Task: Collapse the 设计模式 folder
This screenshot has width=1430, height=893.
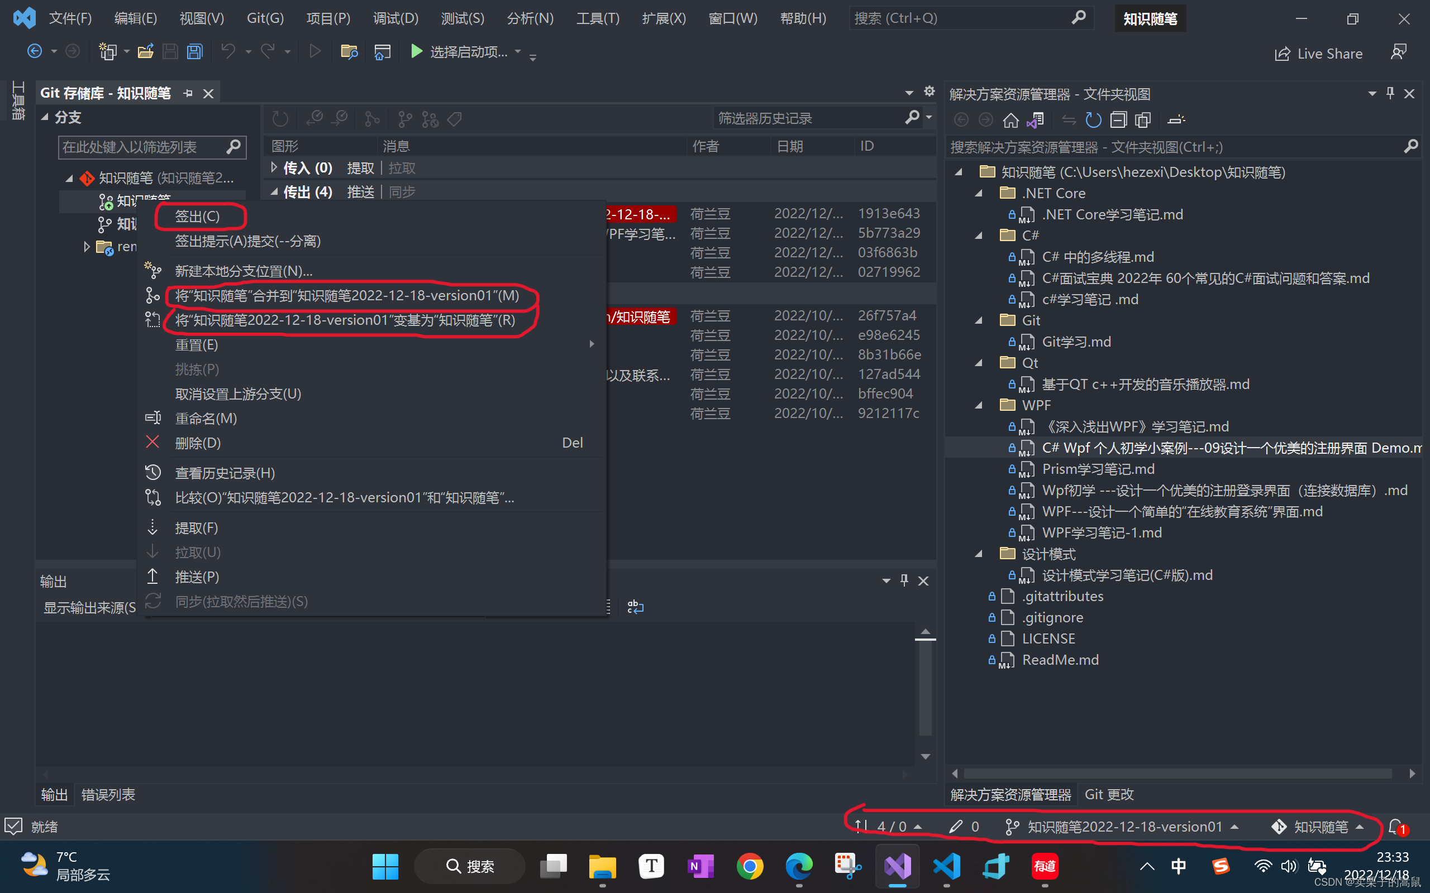Action: pos(979,554)
